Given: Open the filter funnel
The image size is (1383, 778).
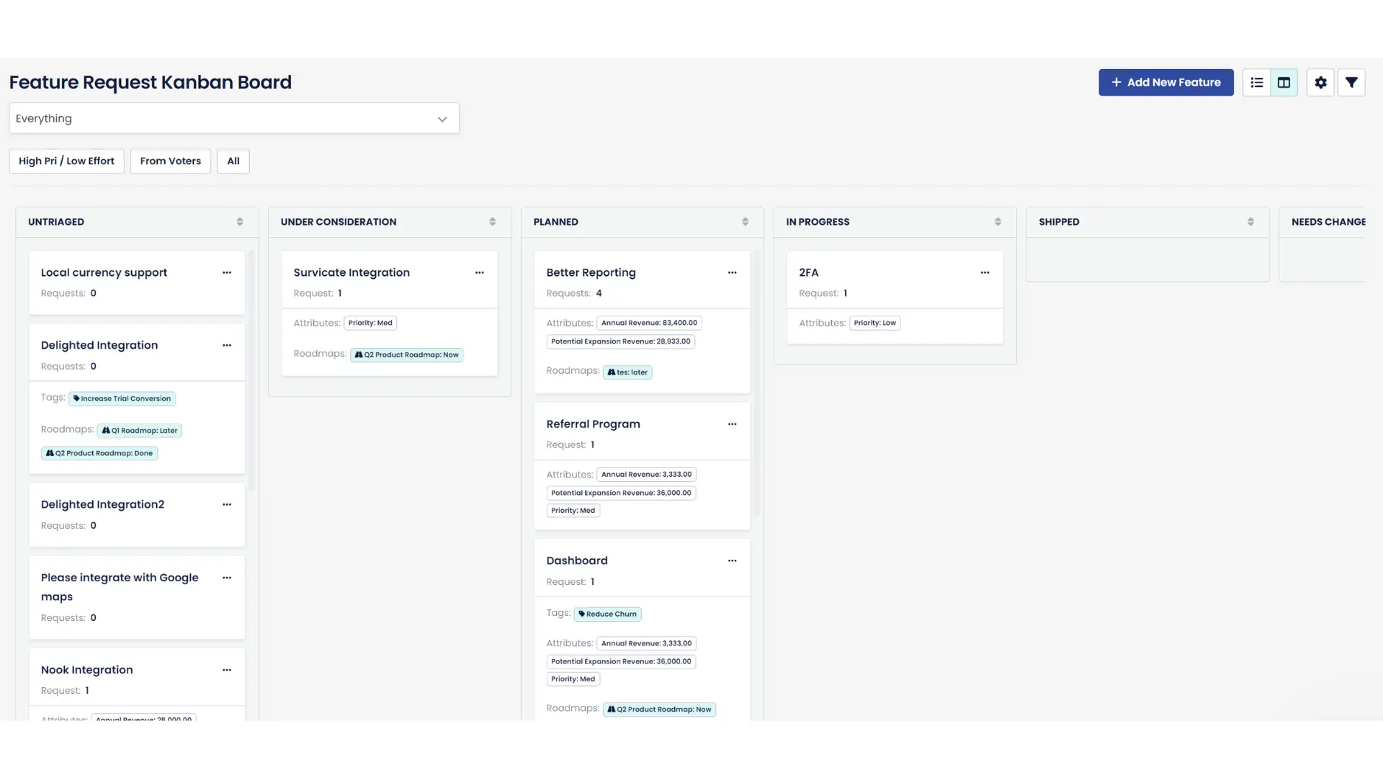Looking at the screenshot, I should (1351, 83).
